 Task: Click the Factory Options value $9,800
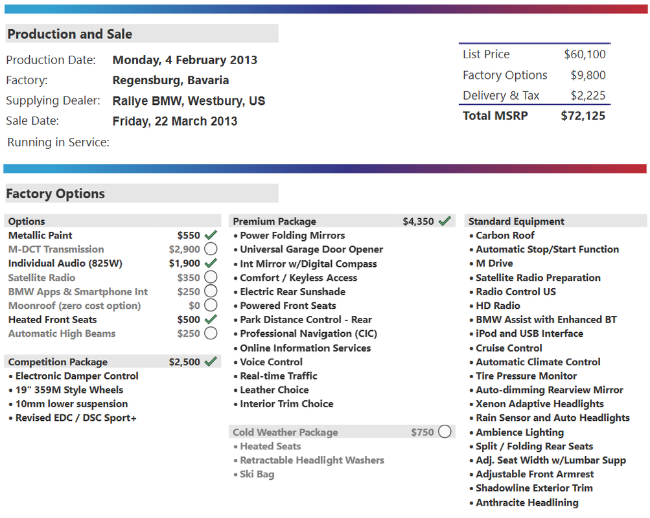pos(588,75)
